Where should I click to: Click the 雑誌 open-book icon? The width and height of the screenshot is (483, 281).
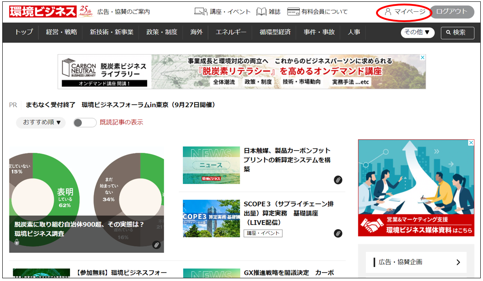[261, 12]
